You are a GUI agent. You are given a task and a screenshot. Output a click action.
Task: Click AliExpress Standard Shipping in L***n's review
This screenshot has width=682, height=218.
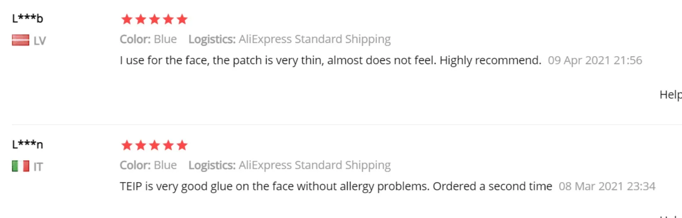(x=314, y=165)
